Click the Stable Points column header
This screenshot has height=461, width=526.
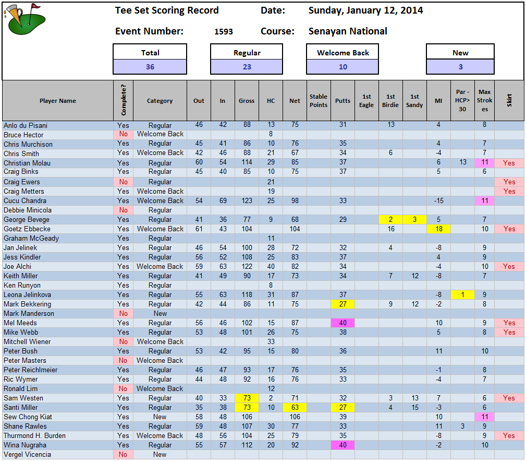[x=319, y=101]
